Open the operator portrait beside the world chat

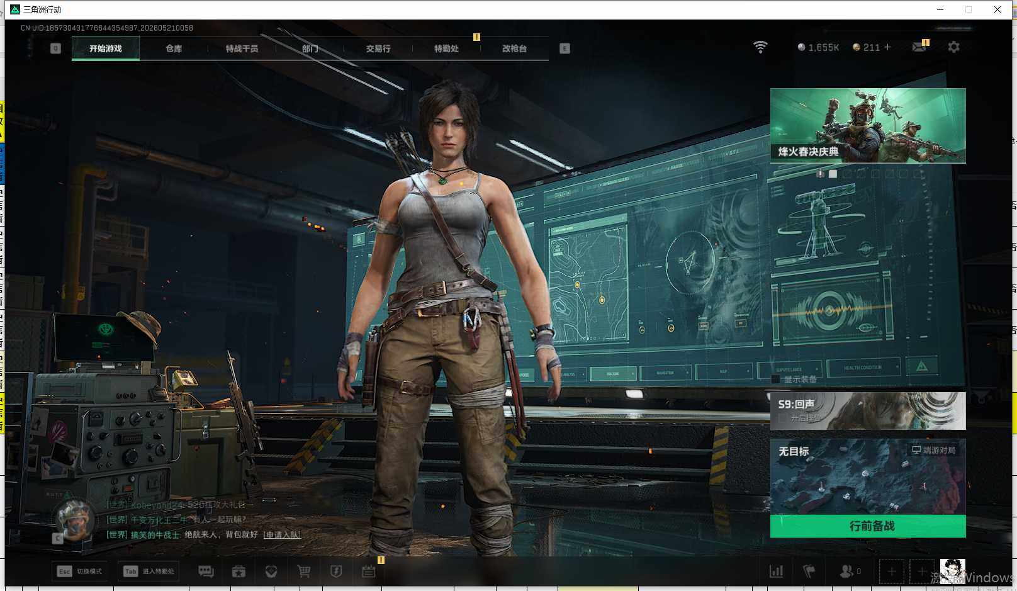[75, 520]
